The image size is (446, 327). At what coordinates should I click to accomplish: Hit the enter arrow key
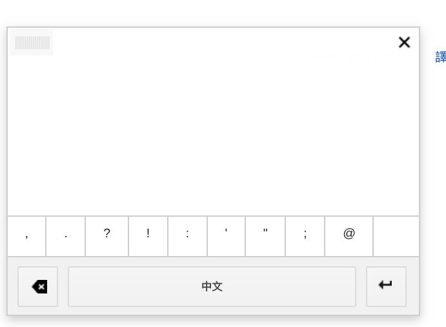pos(386,286)
